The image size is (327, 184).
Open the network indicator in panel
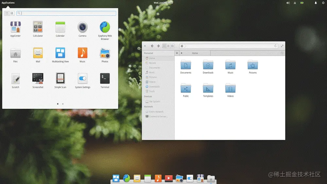point(295,3)
